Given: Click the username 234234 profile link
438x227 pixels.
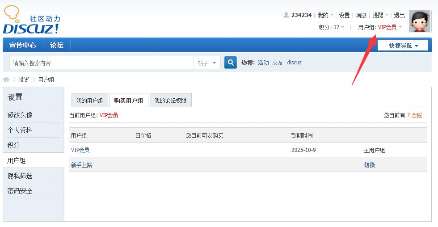Looking at the screenshot, I should 301,15.
